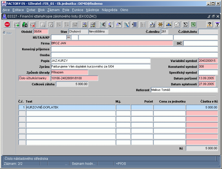Click the Celková záloha value 5 000.00

[72, 84]
